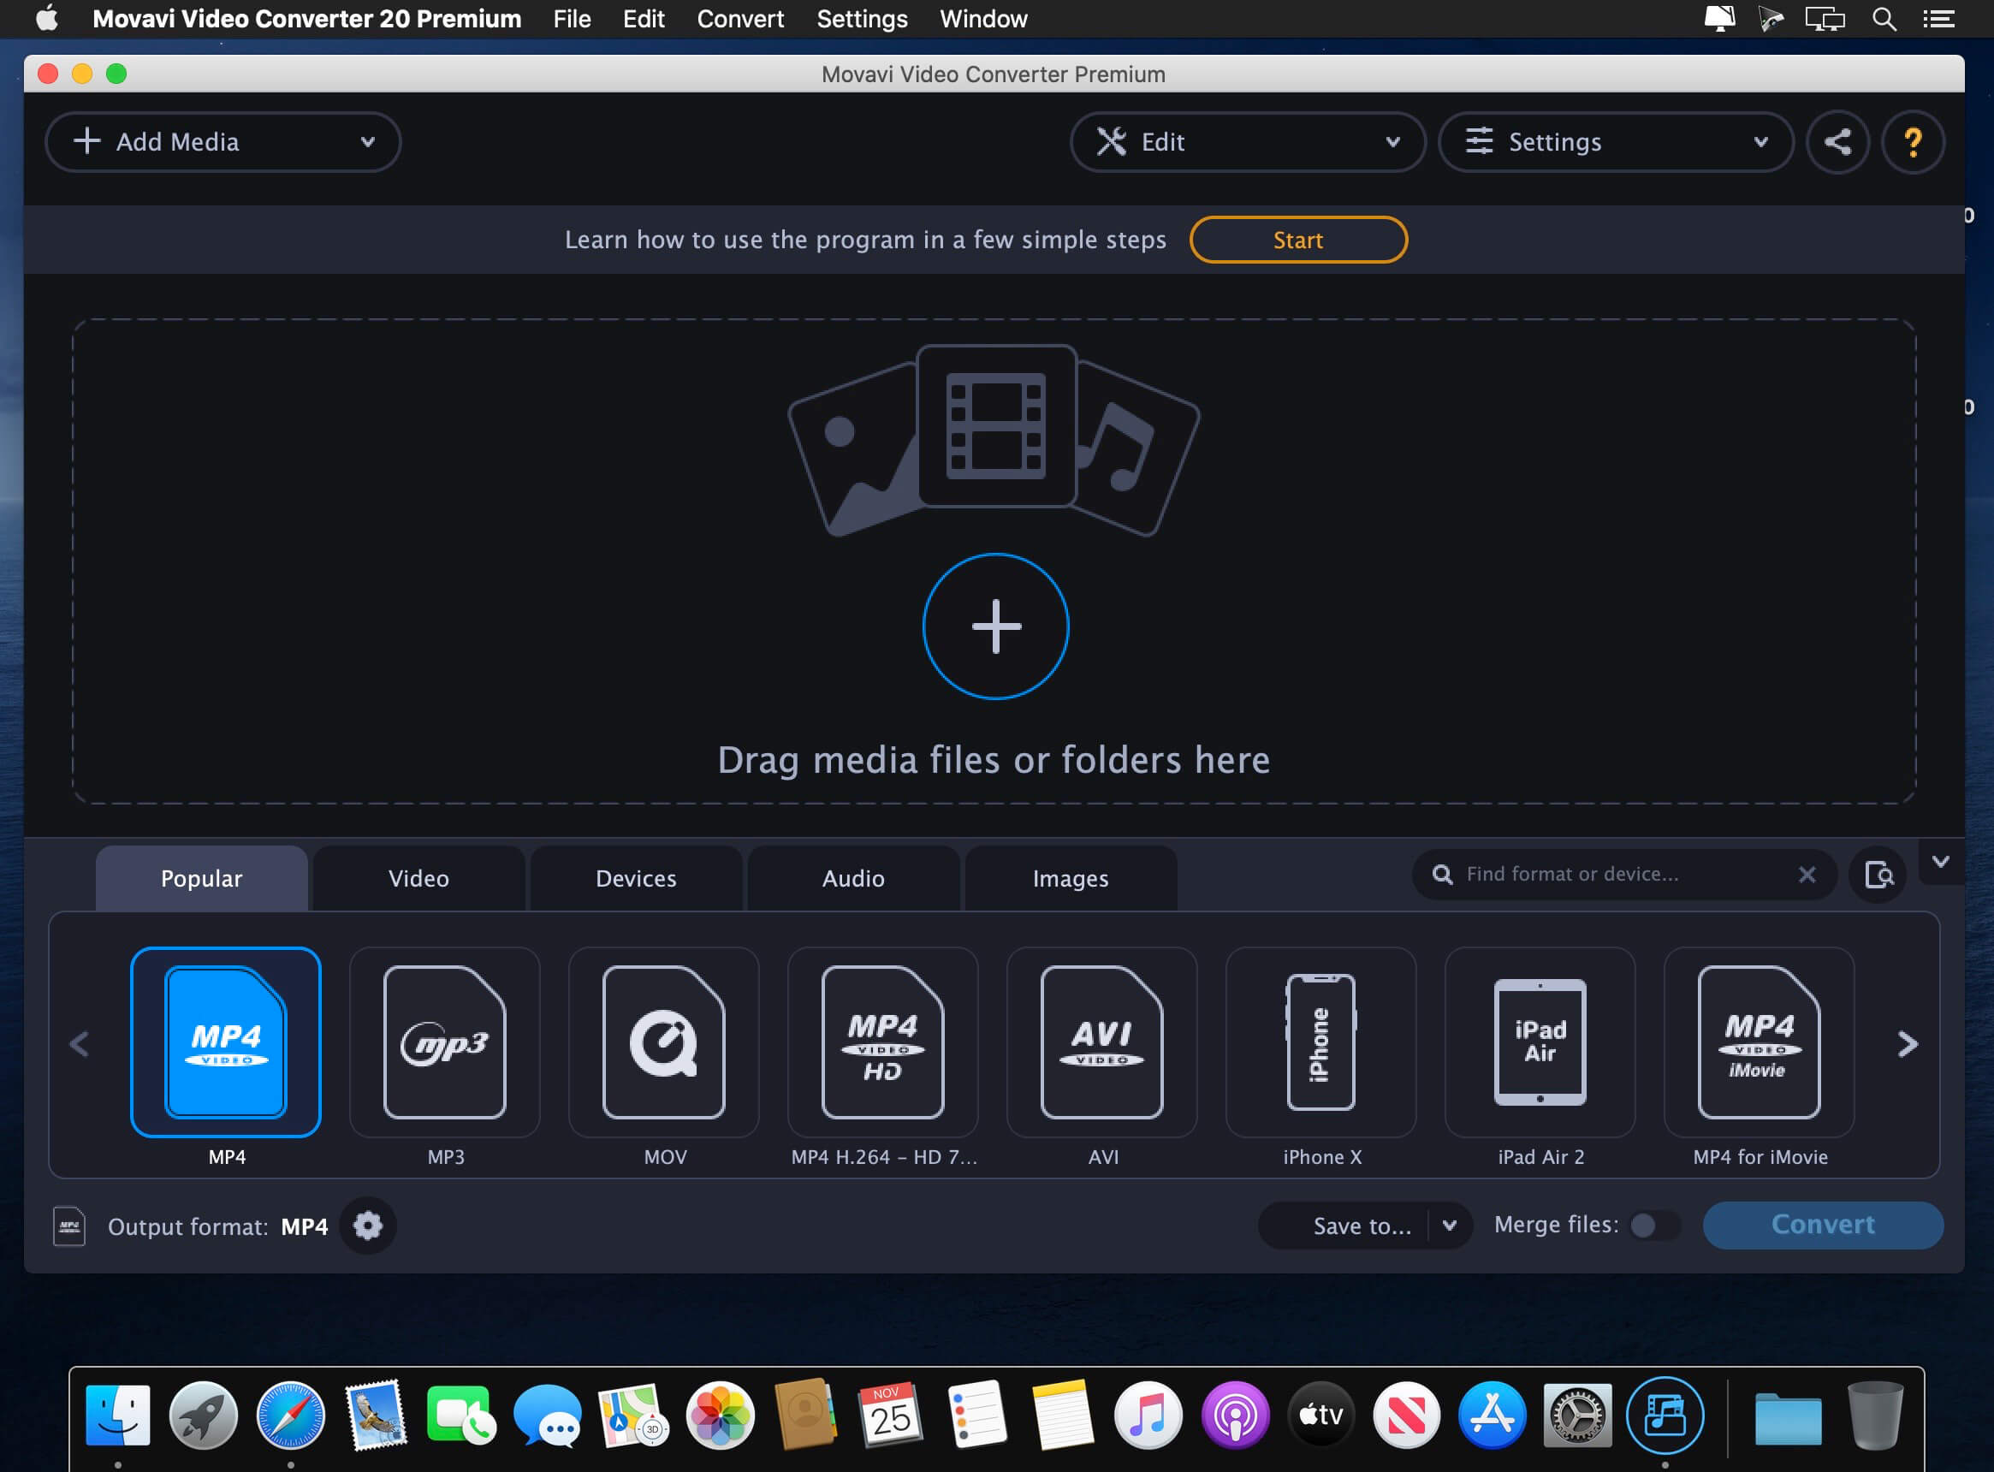Switch to the Devices tab
The image size is (1994, 1472).
click(636, 878)
